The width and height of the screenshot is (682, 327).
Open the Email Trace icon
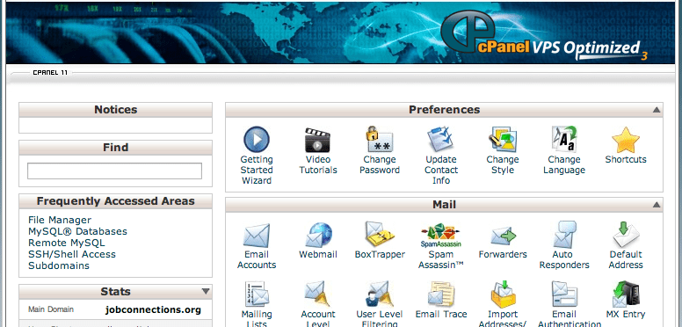pyautogui.click(x=440, y=294)
